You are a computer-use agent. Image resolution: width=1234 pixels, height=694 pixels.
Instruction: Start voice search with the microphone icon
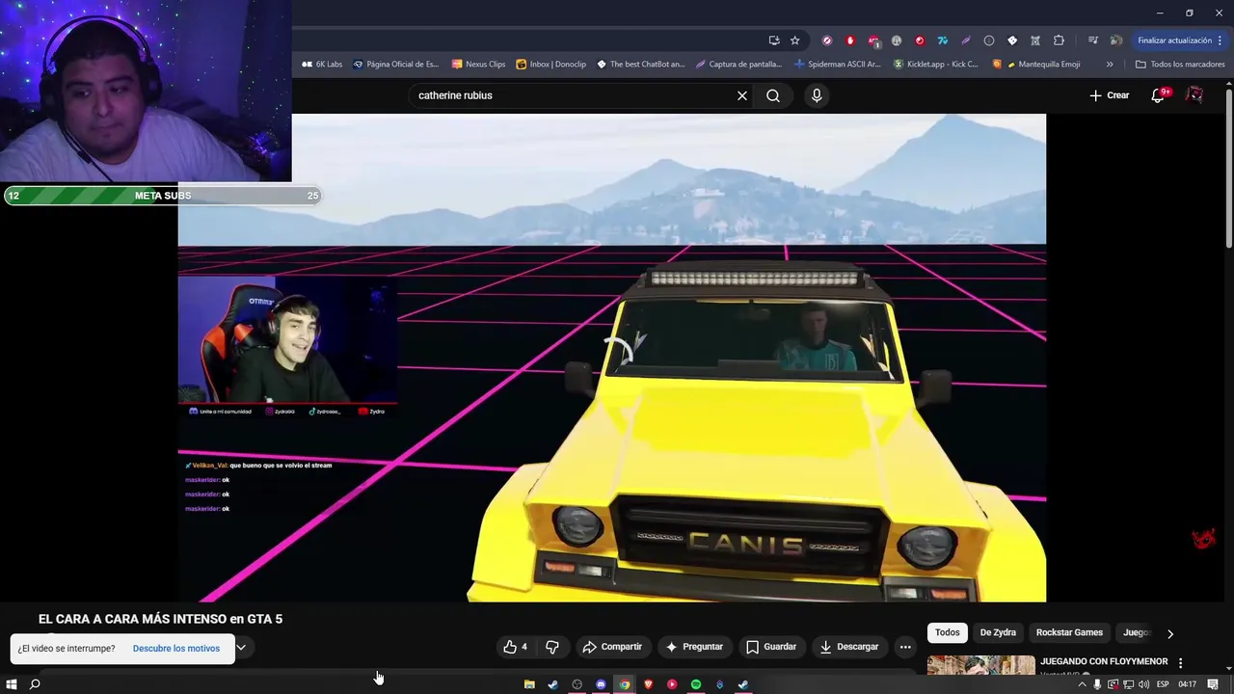pyautogui.click(x=817, y=95)
